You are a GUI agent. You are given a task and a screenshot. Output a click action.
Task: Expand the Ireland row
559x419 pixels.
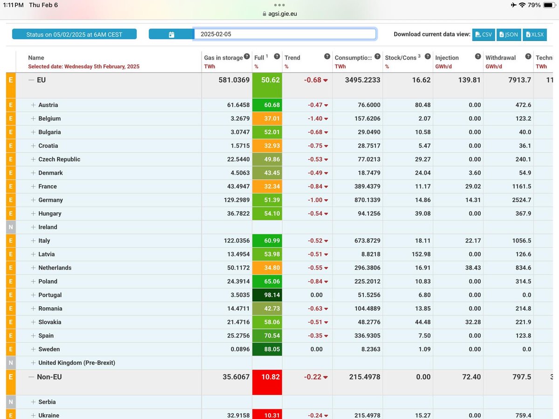(34, 227)
